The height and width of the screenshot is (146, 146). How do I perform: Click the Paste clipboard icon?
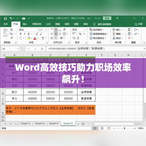pyautogui.click(x=6, y=32)
